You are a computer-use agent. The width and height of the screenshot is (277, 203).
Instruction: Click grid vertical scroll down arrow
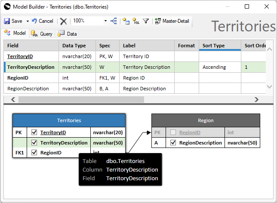(x=269, y=86)
